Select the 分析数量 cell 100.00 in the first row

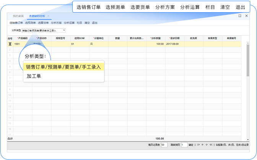pyautogui.click(x=156, y=44)
